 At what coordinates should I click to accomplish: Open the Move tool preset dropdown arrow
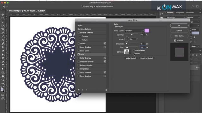7,7
